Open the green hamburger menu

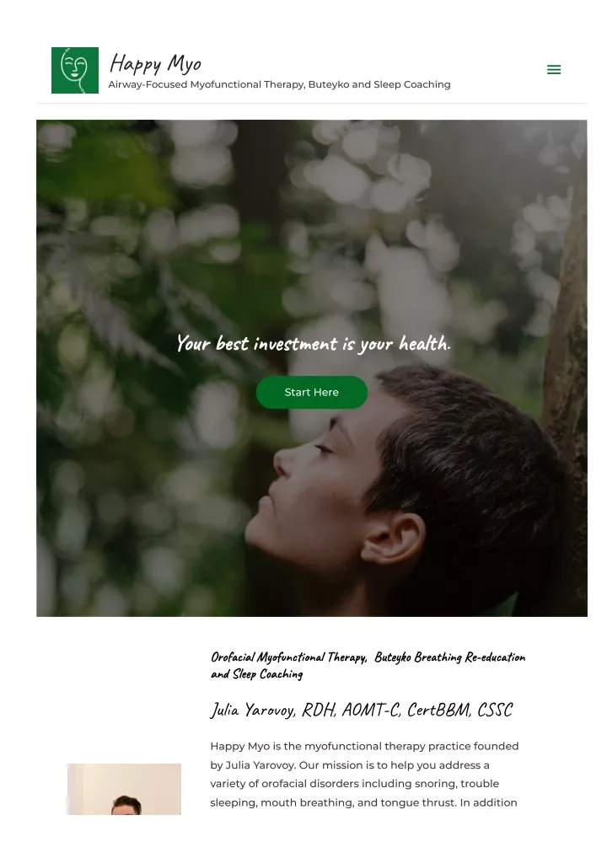[x=553, y=69]
